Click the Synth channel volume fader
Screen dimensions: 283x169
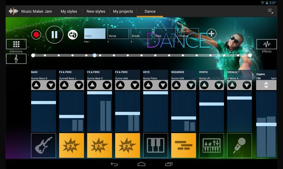point(212,104)
